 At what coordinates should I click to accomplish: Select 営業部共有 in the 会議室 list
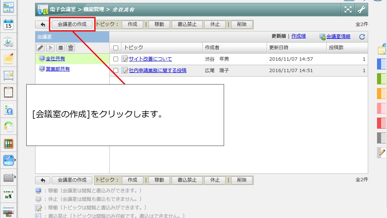(x=57, y=69)
